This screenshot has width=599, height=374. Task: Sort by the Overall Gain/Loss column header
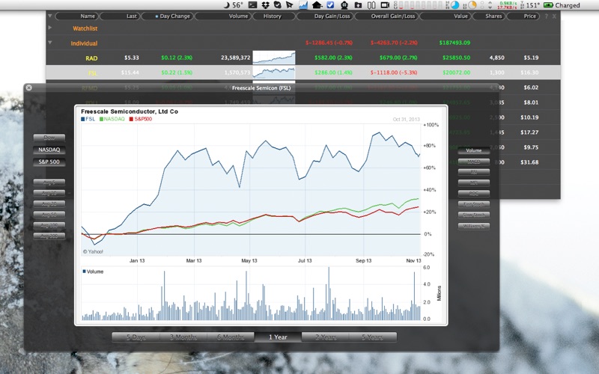(386, 16)
